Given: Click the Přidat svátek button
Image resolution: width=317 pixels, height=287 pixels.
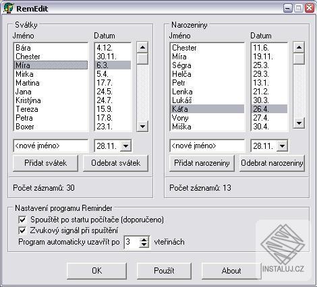Looking at the screenshot, I should pyautogui.click(x=46, y=163).
